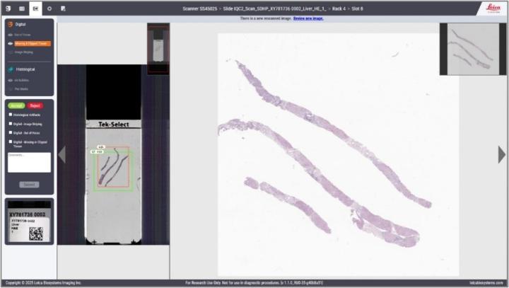Click the orange Digital shield icon
The image size is (509, 288).
pyautogui.click(x=11, y=24)
